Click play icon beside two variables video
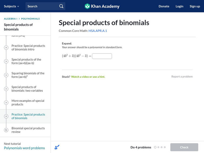 click(x=6, y=89)
